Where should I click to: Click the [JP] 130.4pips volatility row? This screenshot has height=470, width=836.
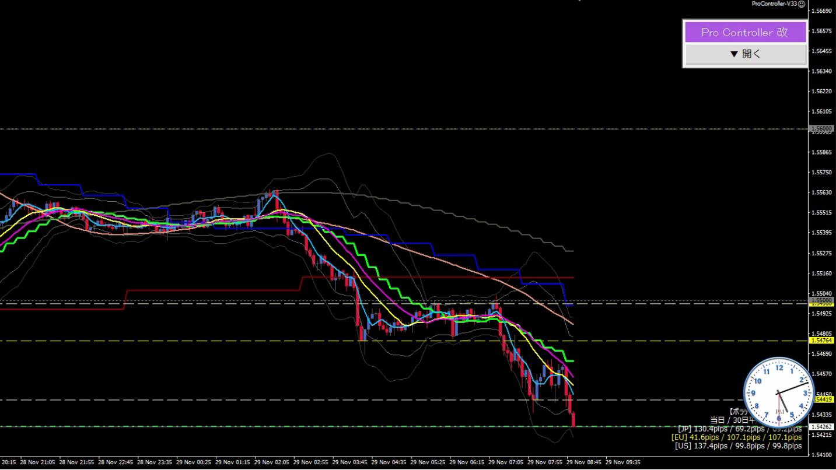(739, 429)
